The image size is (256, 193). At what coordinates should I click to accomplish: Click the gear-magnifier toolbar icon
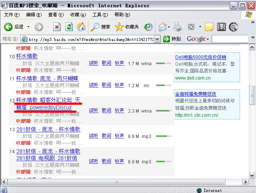point(234,27)
